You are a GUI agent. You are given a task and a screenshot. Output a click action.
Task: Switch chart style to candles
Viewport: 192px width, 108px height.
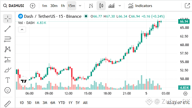(101, 6)
